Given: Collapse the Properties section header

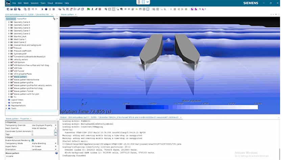Looking at the screenshot, I should click(x=6, y=122).
